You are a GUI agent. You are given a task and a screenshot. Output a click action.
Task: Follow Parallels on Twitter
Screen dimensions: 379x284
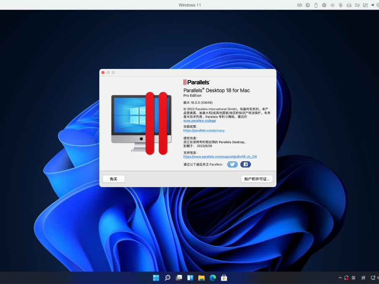coord(232,164)
